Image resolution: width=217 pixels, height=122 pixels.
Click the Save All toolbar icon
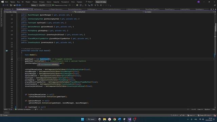click(x=20, y=5)
